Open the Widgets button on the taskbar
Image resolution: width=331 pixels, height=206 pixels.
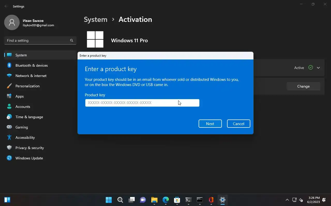(7, 200)
